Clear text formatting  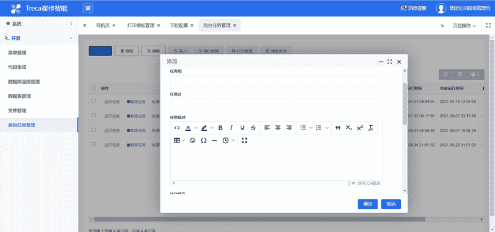371,128
